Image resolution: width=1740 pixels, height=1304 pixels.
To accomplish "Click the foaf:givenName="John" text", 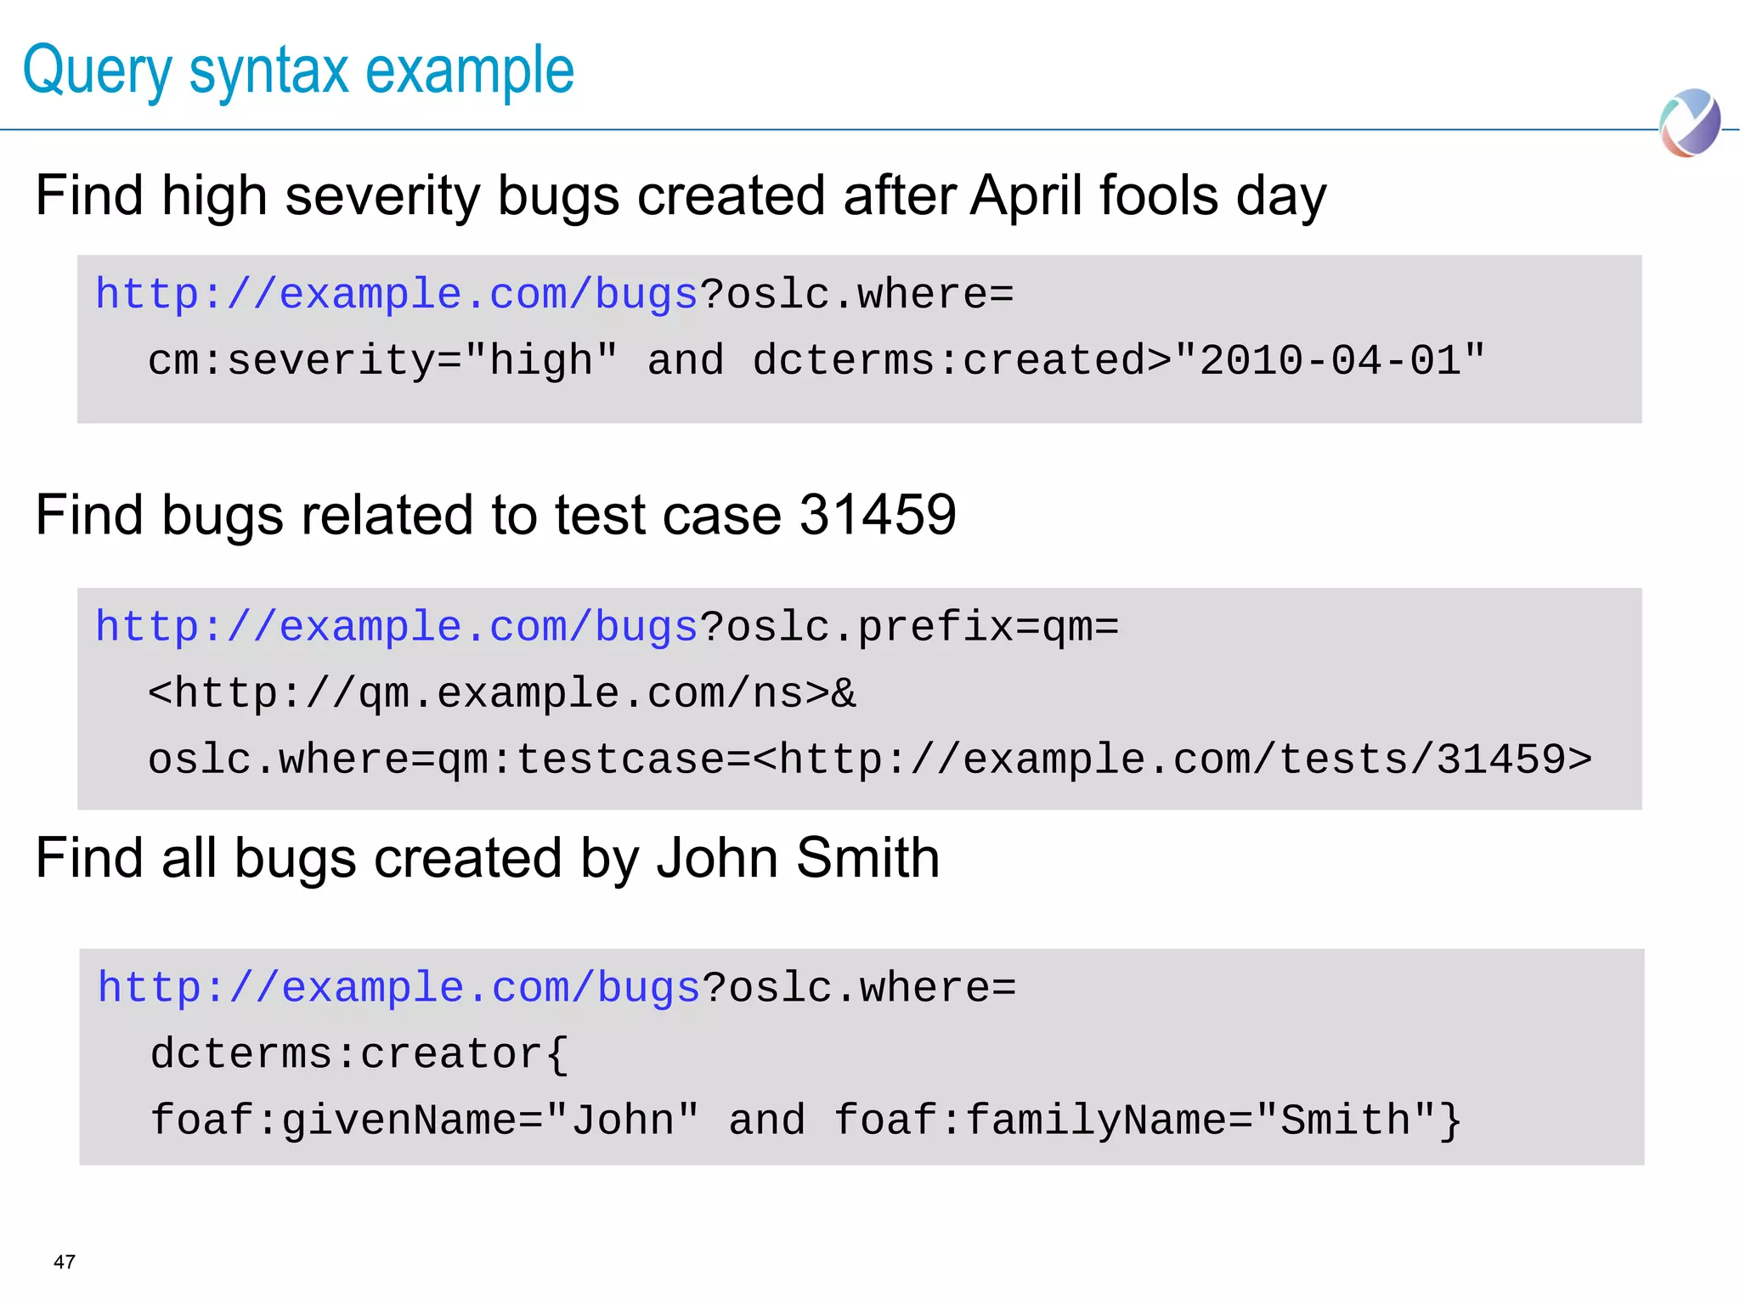I will click(x=425, y=1121).
